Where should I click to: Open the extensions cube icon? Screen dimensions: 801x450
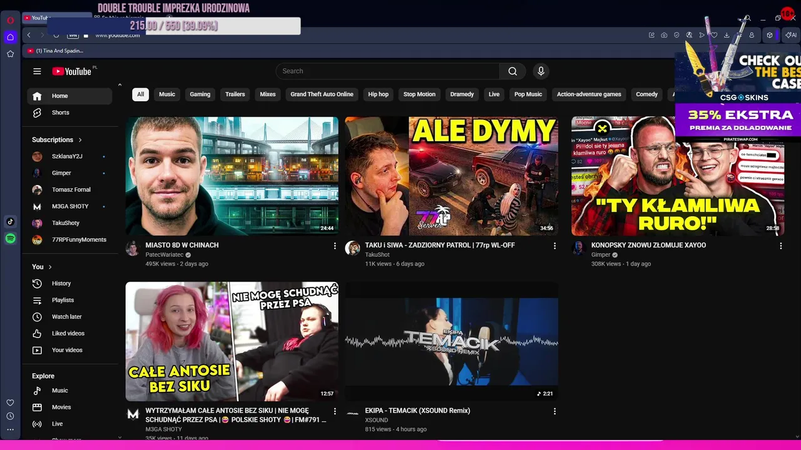point(769,35)
